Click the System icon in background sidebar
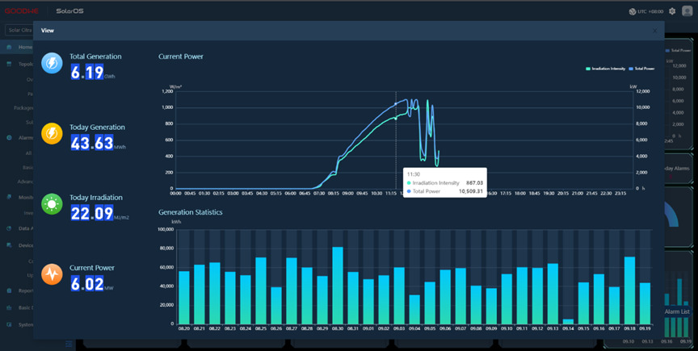 click(9, 324)
